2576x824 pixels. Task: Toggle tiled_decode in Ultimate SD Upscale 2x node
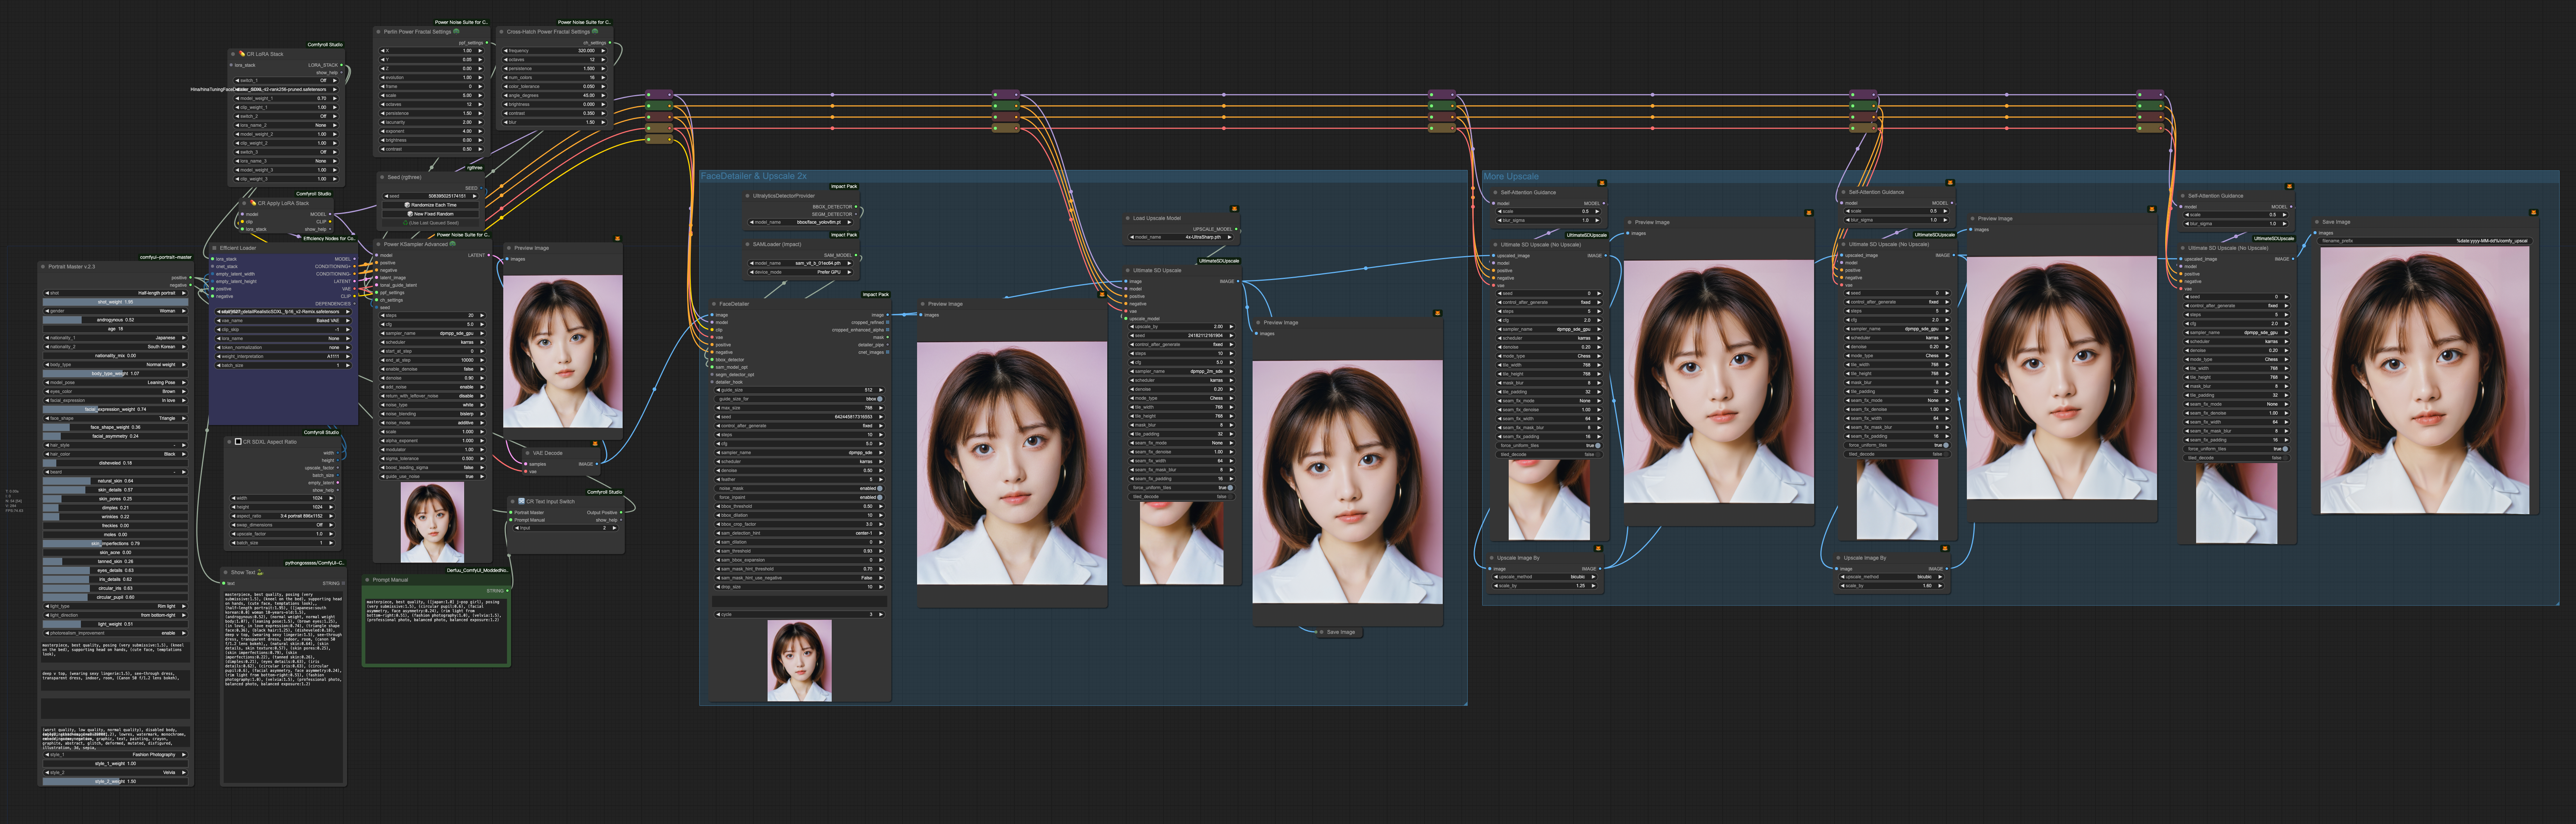1230,497
